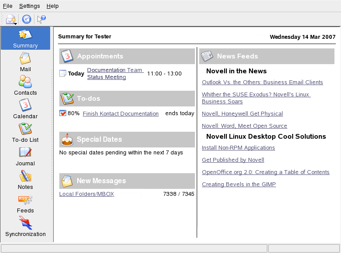Click the sidebar splitter handle
The height and width of the screenshot is (253, 341).
pos(52,134)
